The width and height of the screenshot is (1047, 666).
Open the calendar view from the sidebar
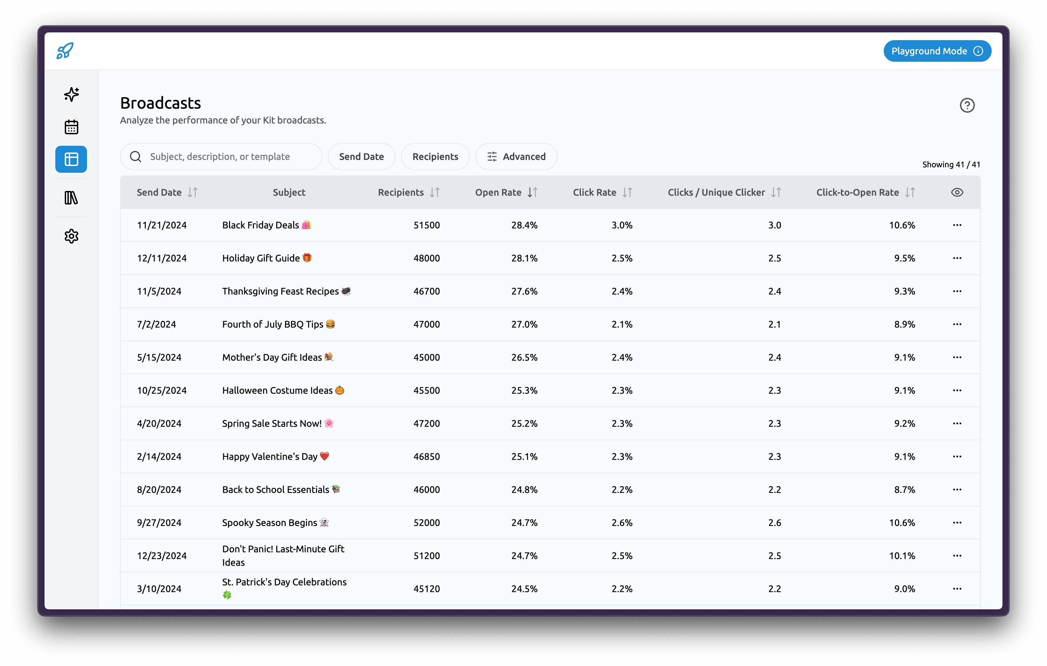point(71,127)
